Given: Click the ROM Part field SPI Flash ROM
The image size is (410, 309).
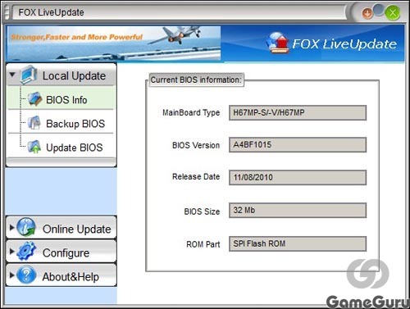Looking at the screenshot, I should click(298, 243).
